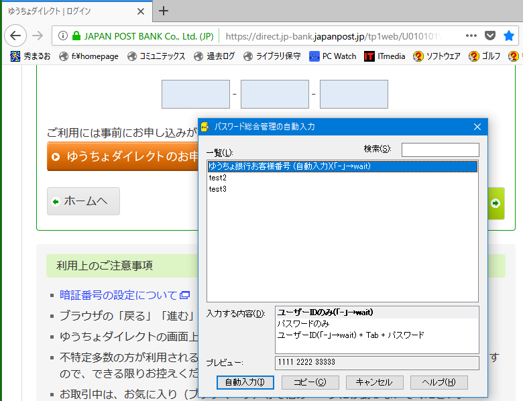Open the page actions three-dot menu
Viewport: 523px width, 401px height.
tap(471, 36)
